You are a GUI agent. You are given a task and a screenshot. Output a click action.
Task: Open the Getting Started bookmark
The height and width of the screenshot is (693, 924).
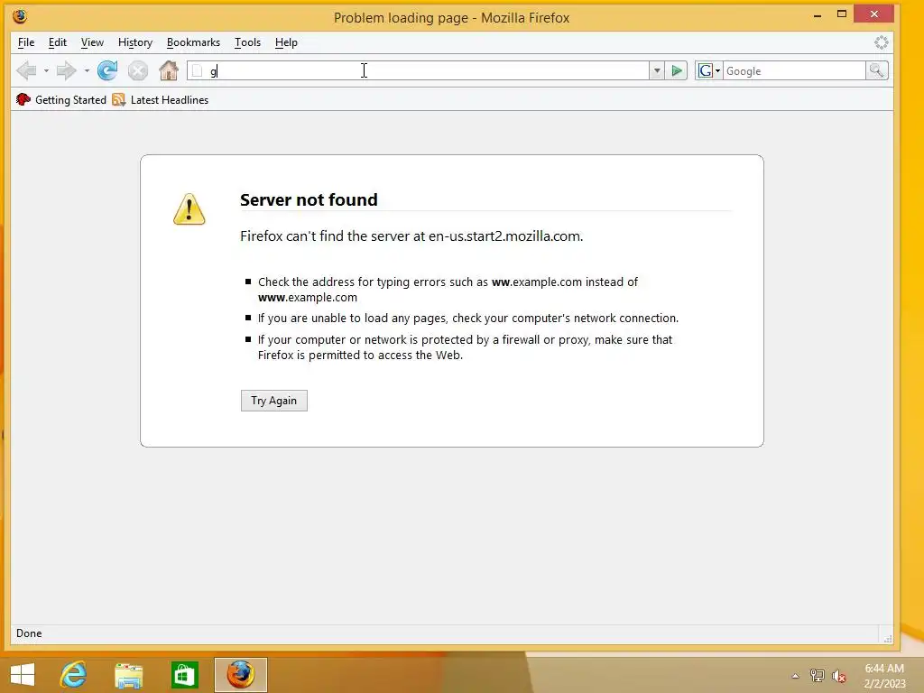(x=61, y=99)
